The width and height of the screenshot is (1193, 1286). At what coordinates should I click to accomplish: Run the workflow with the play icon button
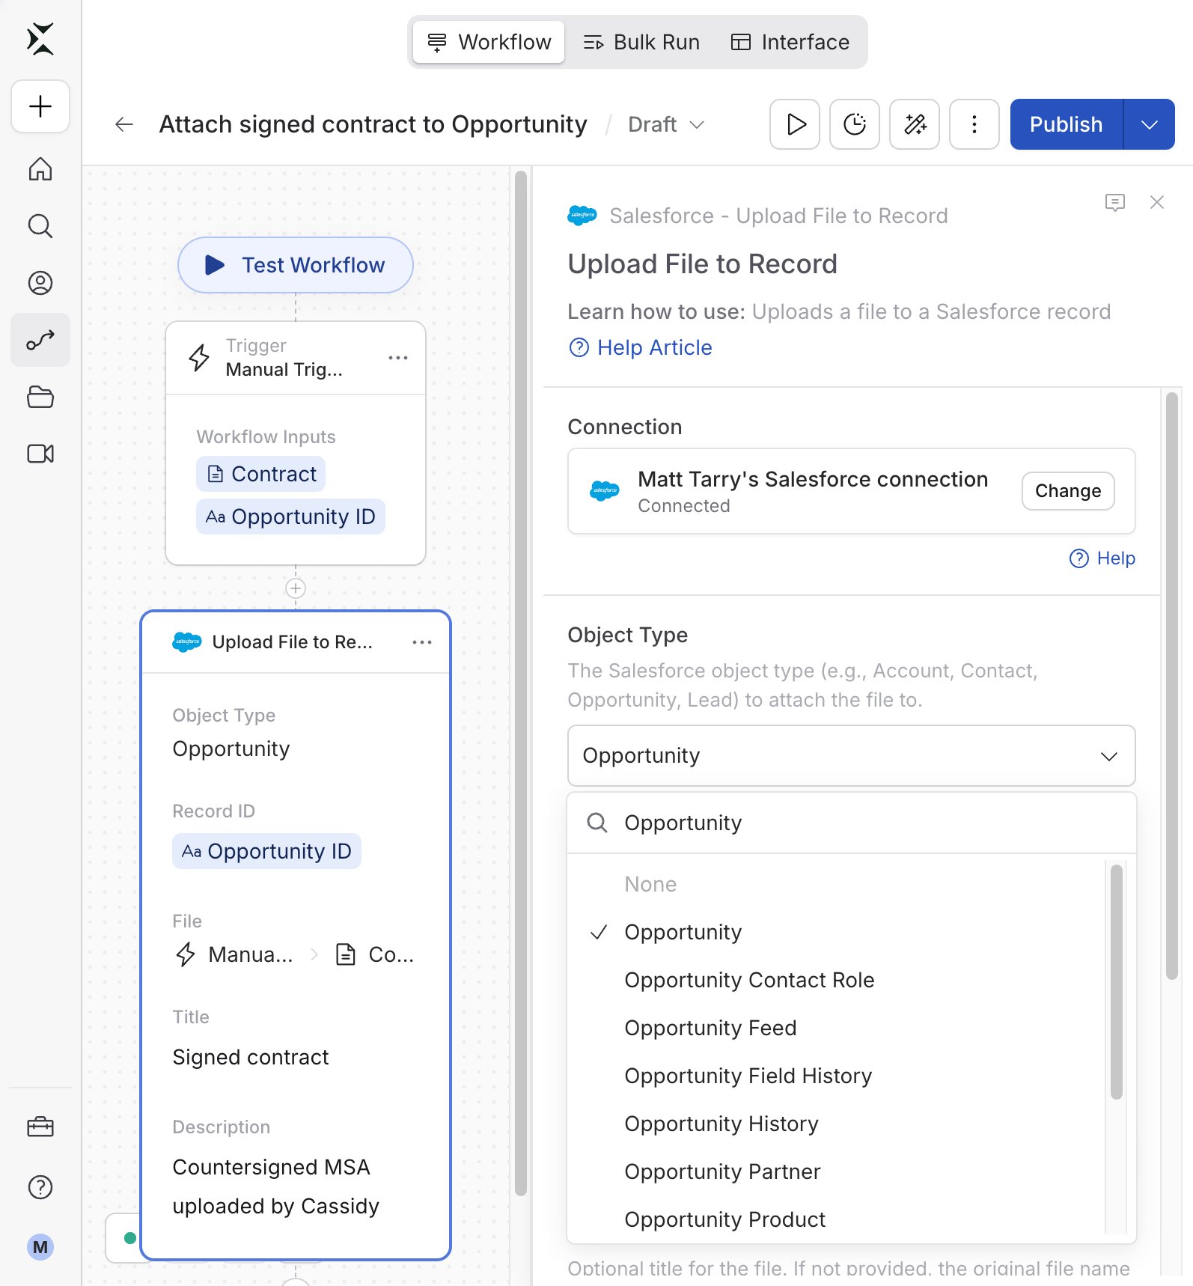tap(795, 124)
